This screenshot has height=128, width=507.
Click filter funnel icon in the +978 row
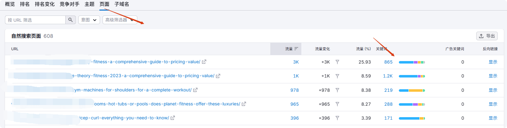[337, 90]
